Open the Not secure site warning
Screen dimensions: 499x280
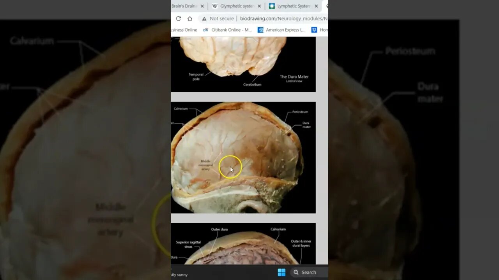click(x=218, y=18)
